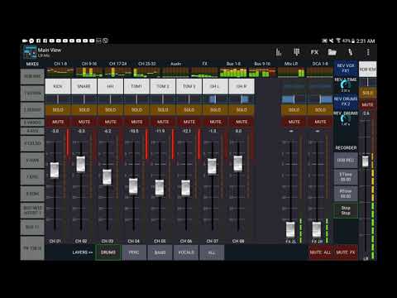Tap the battery status icon
Viewport: 397px width, 298px height.
353,41
